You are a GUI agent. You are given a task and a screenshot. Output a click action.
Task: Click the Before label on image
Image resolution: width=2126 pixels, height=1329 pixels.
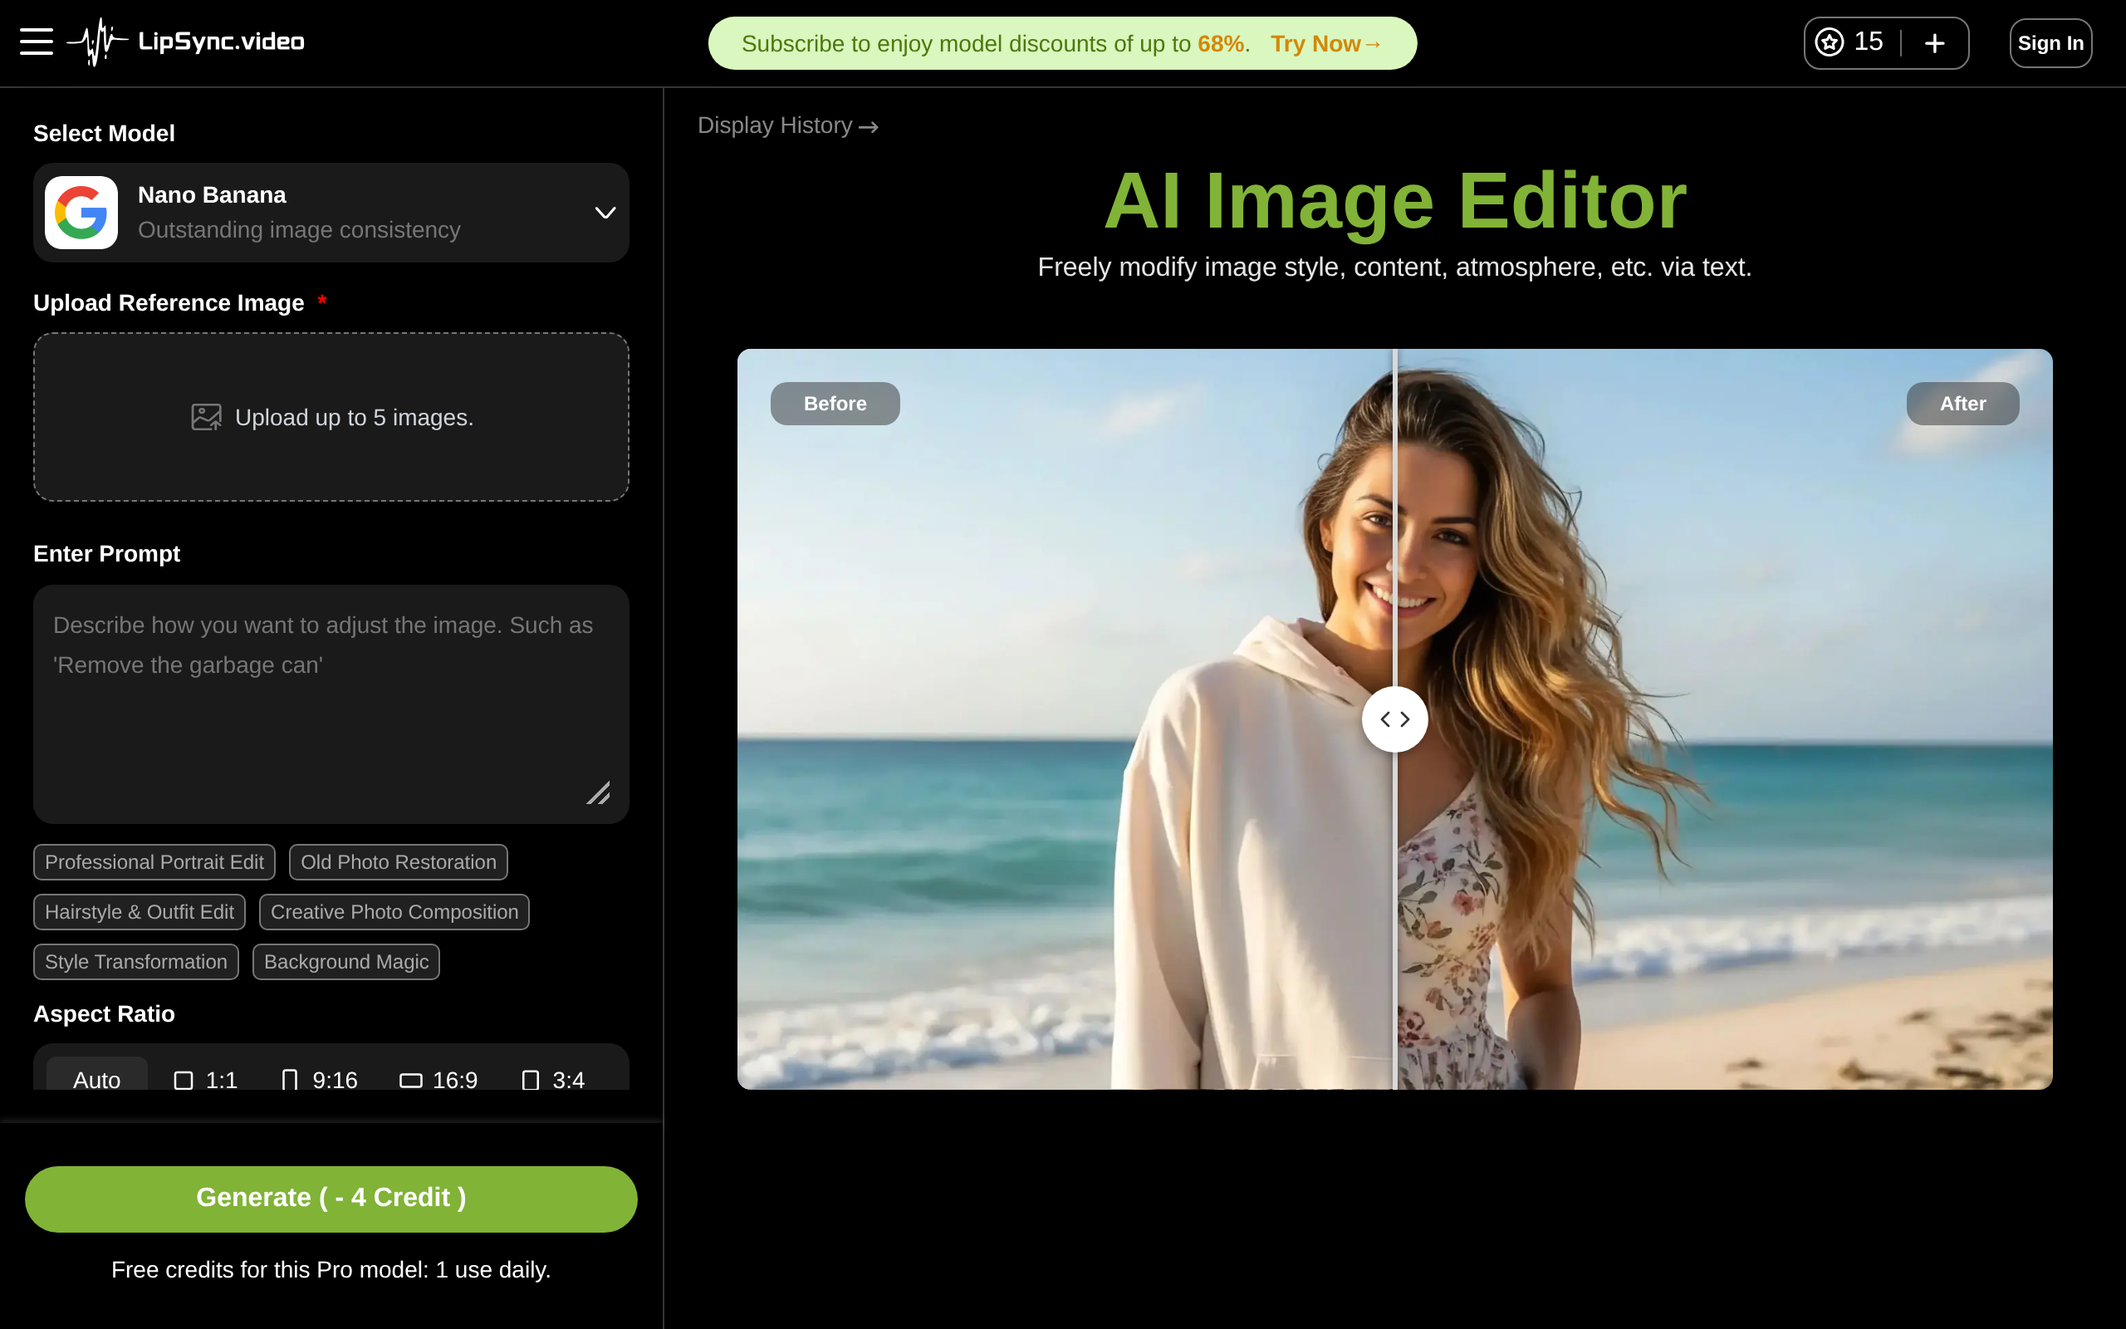point(835,404)
